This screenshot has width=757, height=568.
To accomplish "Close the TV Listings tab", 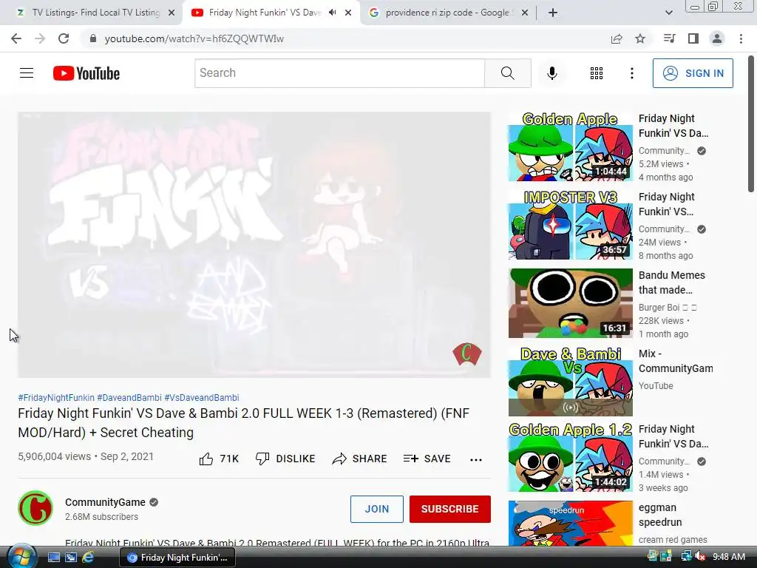I will (172, 13).
